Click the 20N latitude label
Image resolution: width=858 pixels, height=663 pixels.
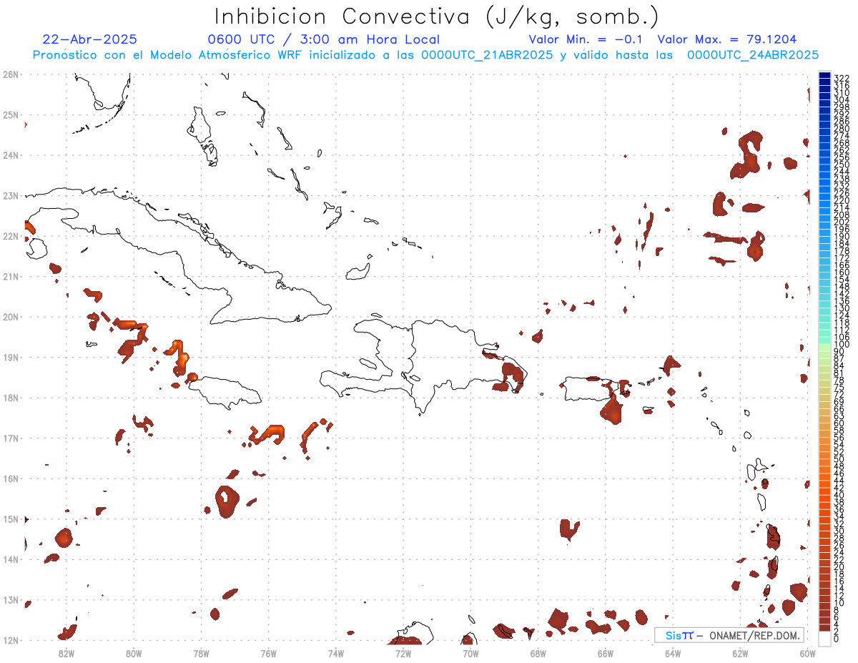[10, 317]
